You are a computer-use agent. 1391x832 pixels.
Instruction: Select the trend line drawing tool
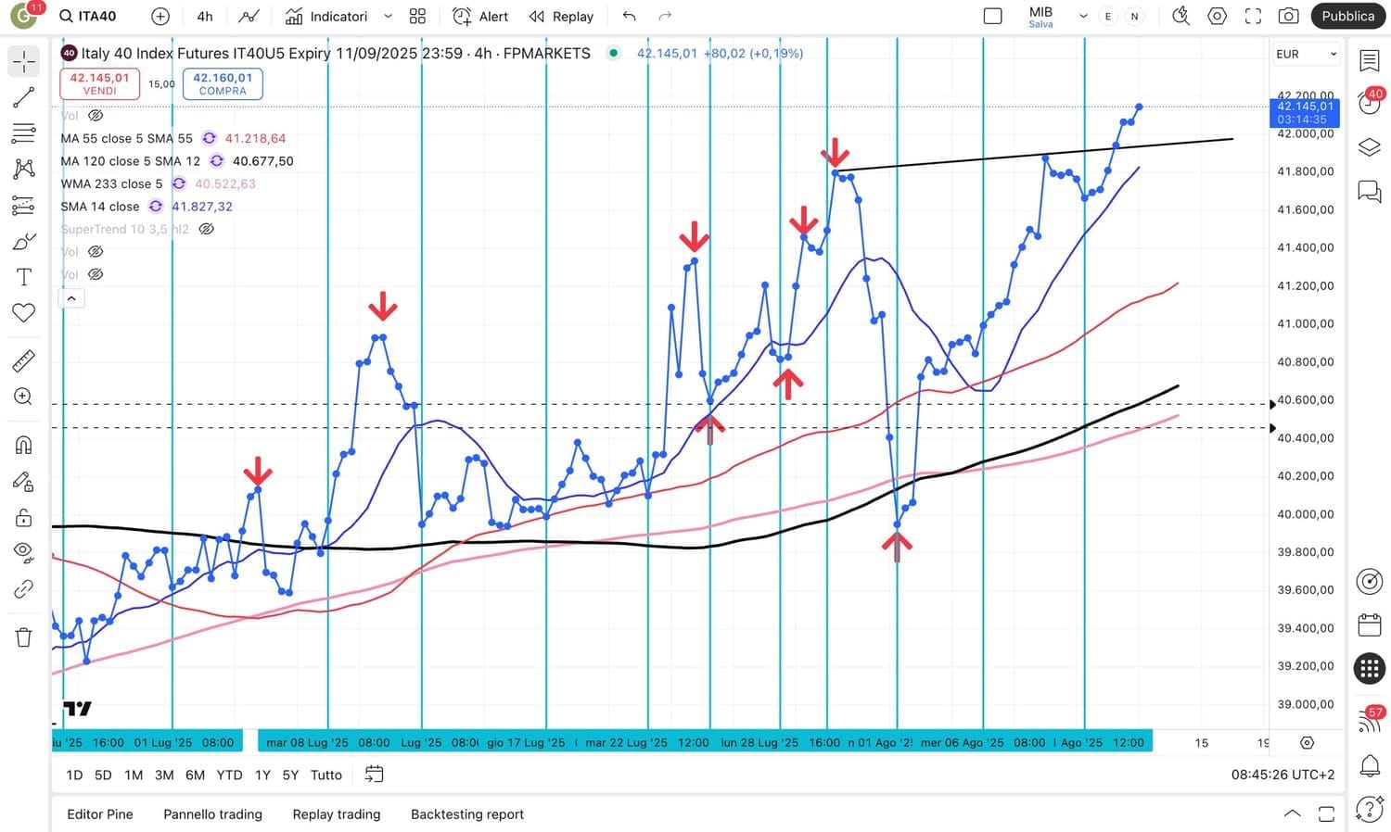pos(23,97)
